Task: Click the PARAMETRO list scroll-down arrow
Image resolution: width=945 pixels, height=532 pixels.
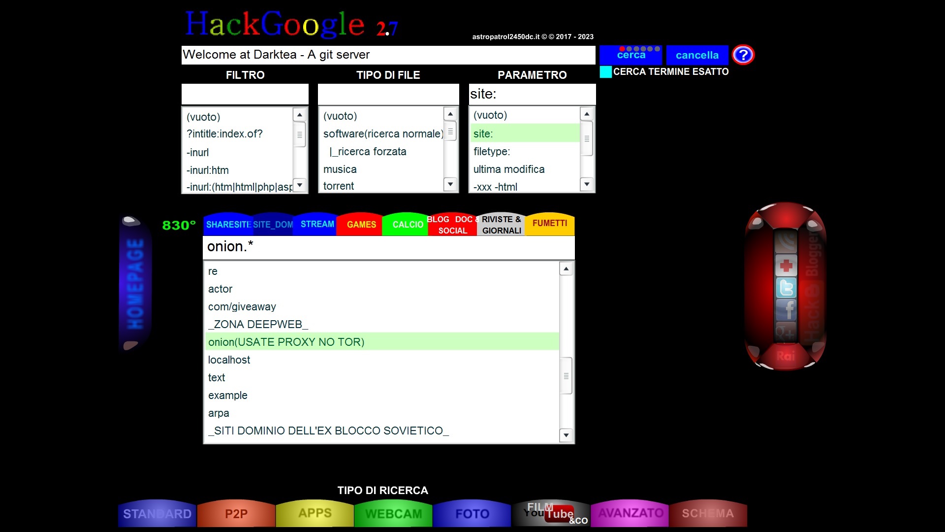Action: pos(586,184)
